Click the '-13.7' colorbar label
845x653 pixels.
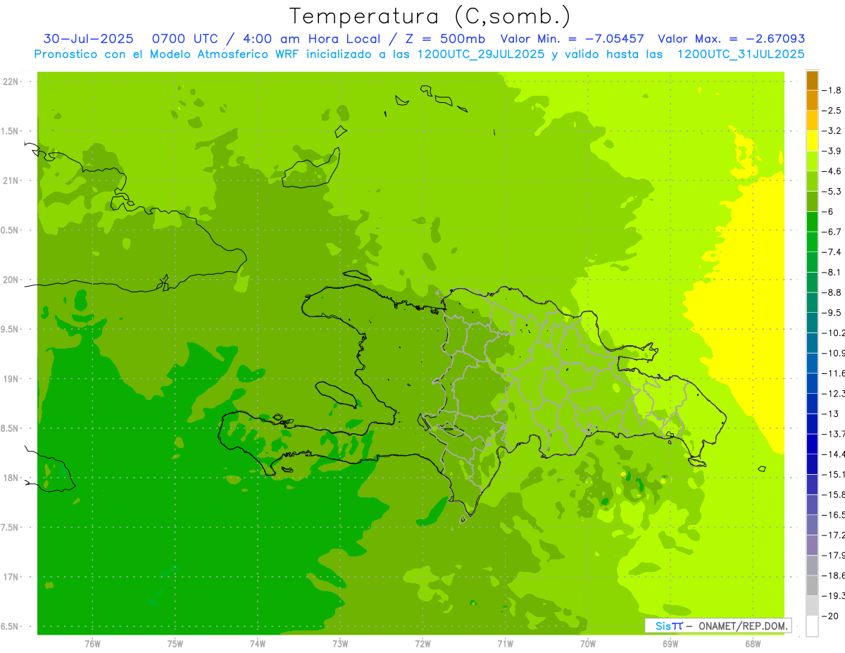(x=834, y=434)
